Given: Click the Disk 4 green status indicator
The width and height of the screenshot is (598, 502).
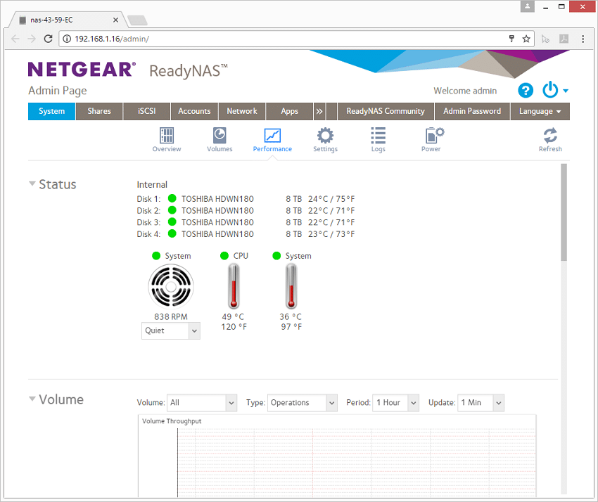Looking at the screenshot, I should click(172, 233).
